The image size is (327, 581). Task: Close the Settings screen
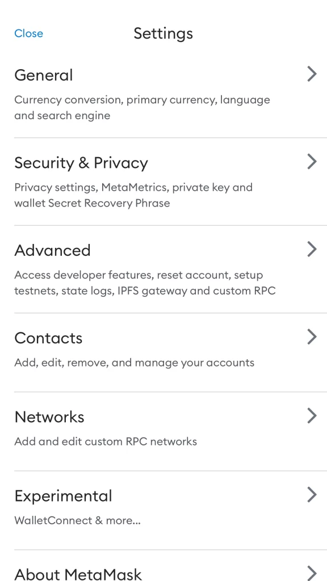coord(28,33)
